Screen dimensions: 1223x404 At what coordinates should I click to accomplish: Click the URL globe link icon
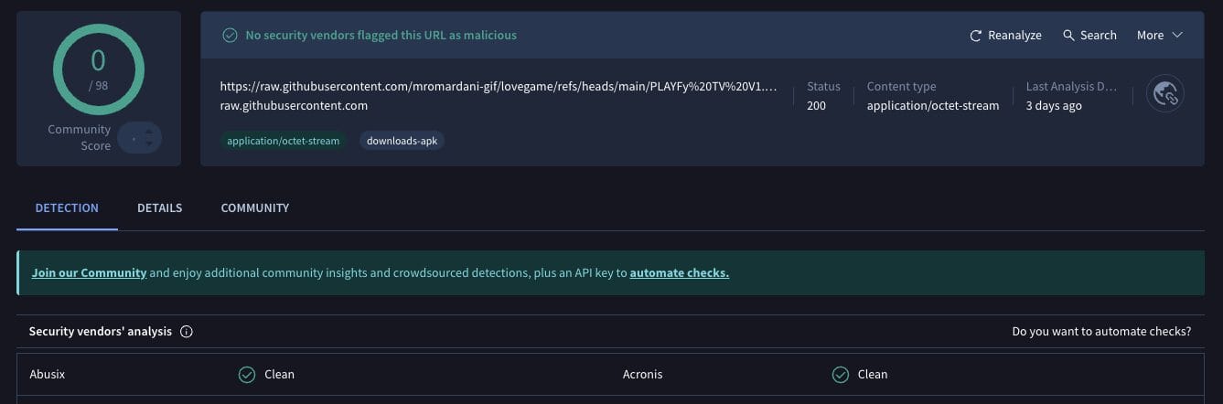[x=1165, y=93]
